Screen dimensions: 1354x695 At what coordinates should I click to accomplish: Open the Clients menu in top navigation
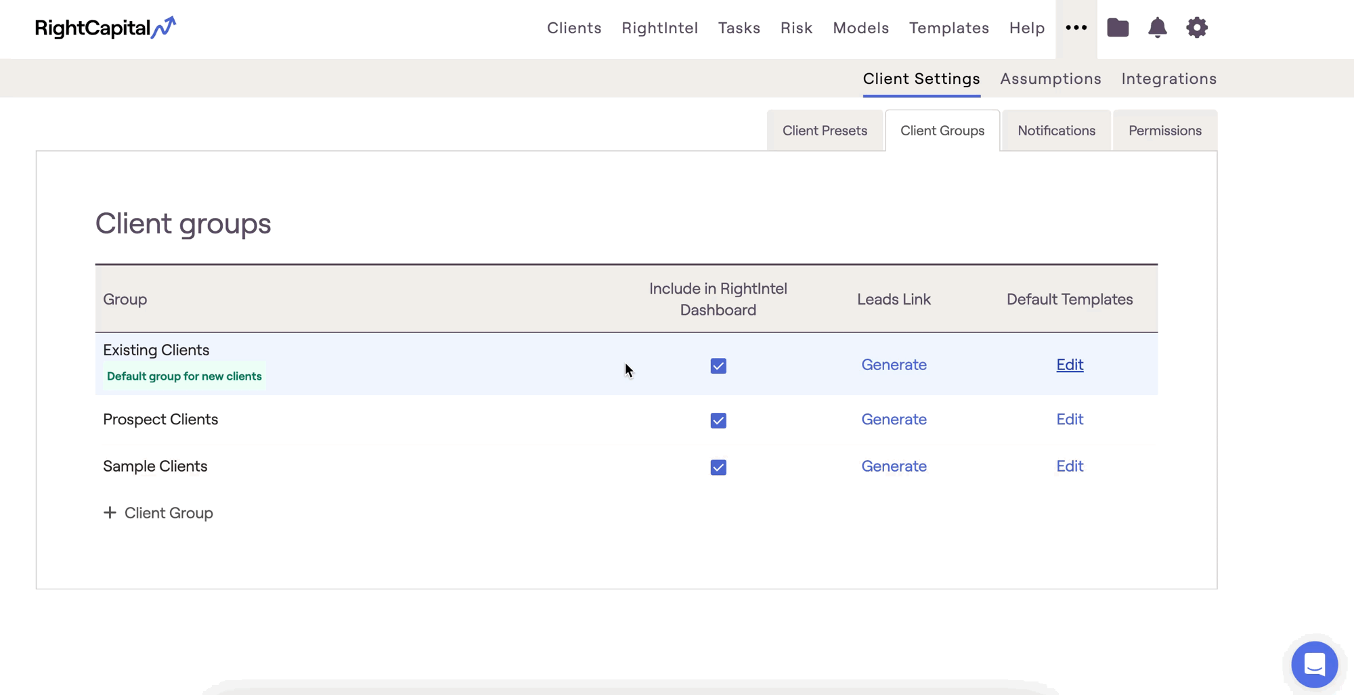coord(574,28)
